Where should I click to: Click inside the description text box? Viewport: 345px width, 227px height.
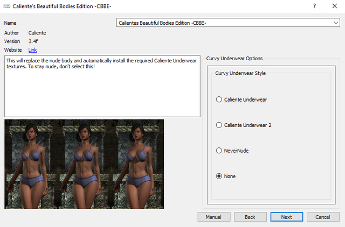point(102,86)
